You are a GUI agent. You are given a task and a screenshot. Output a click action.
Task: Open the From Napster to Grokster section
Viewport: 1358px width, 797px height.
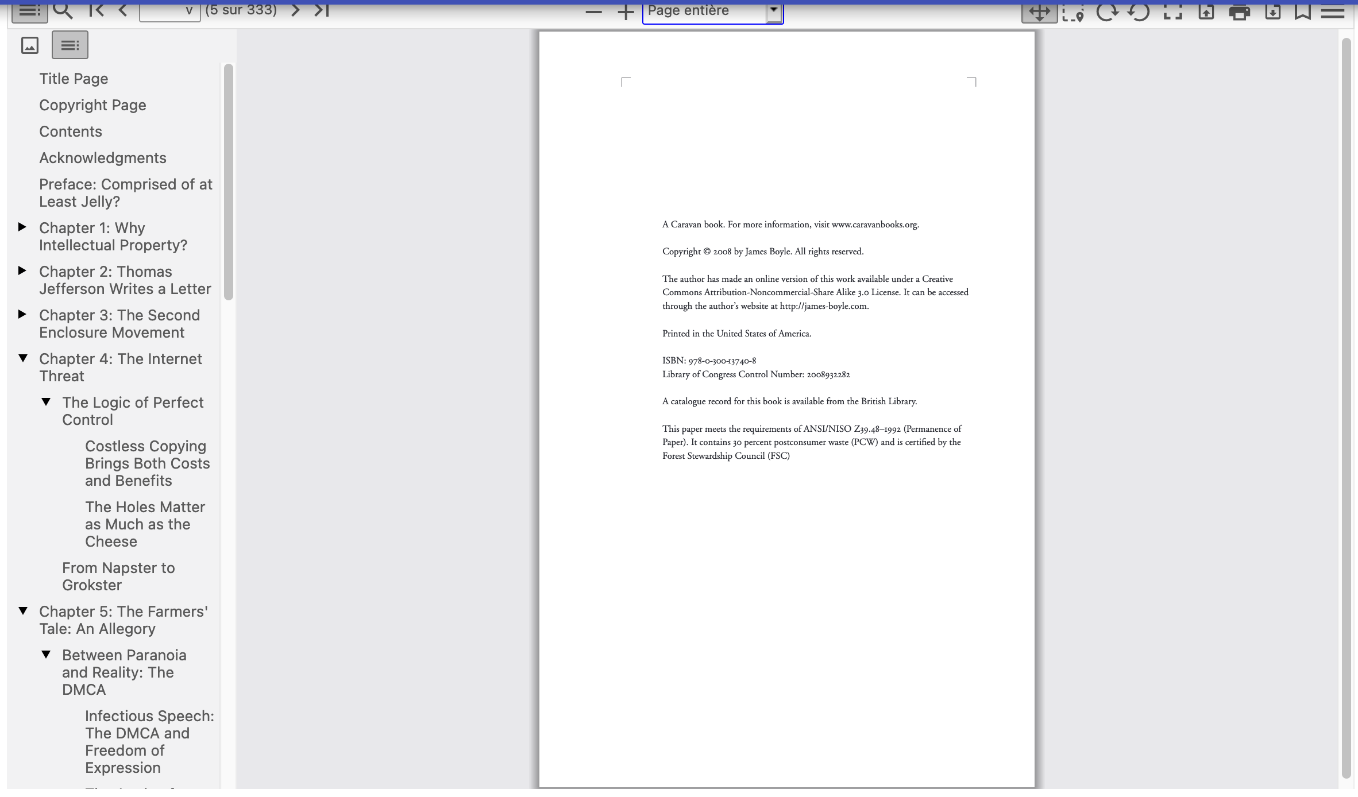pyautogui.click(x=118, y=576)
